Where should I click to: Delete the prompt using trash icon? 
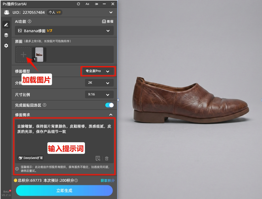click(x=107, y=158)
